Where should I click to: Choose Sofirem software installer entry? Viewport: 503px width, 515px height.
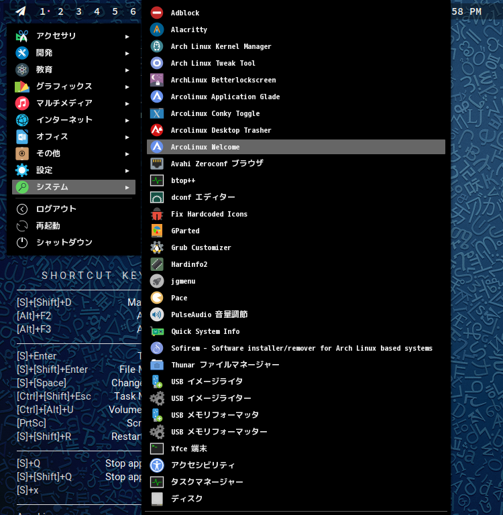point(301,348)
